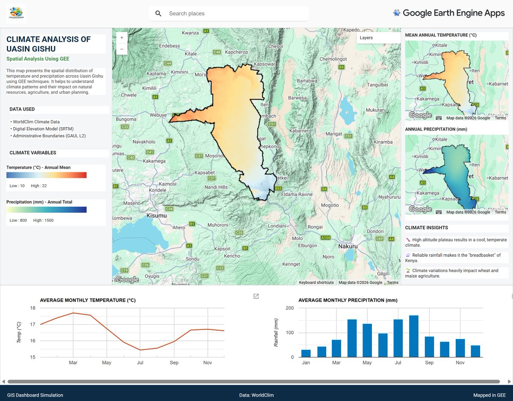Focus the Search places input field

pos(236,14)
